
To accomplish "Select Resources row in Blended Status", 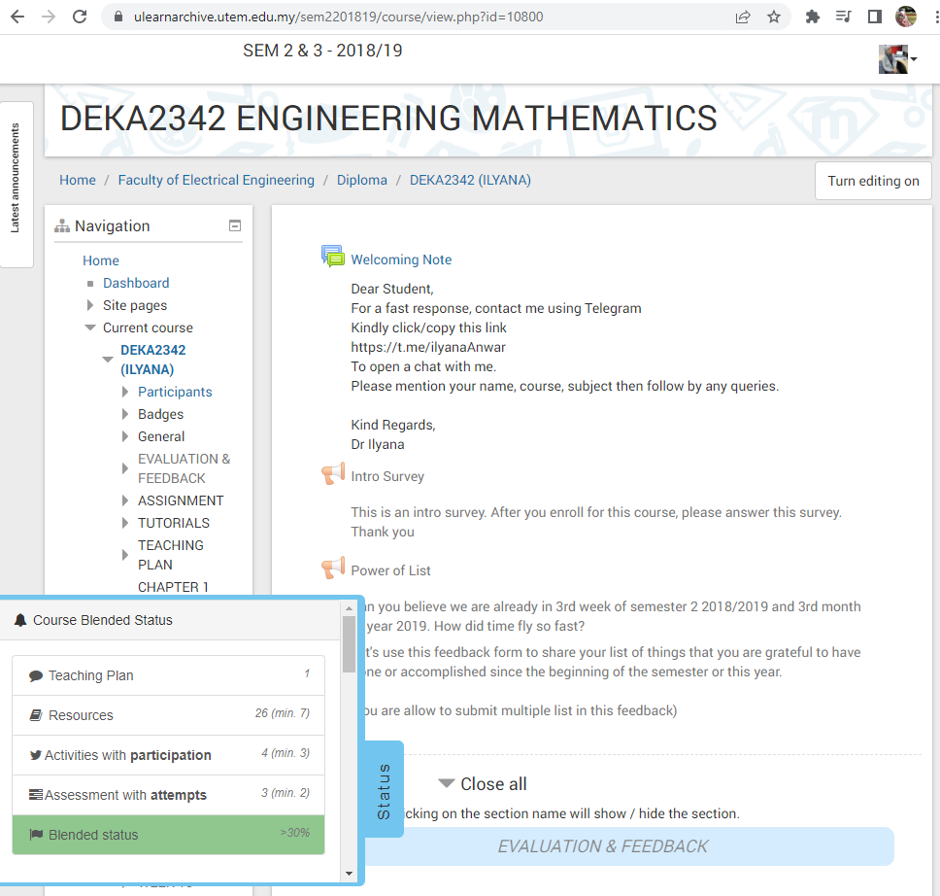I will (168, 715).
